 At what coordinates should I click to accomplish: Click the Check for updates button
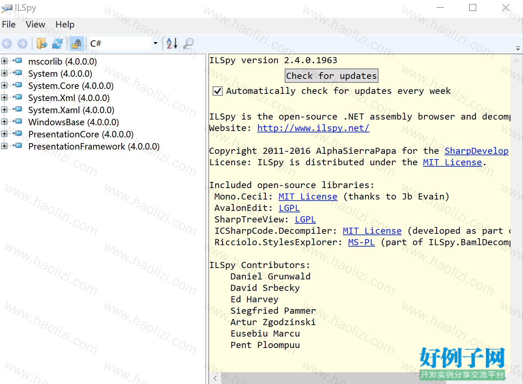(331, 76)
